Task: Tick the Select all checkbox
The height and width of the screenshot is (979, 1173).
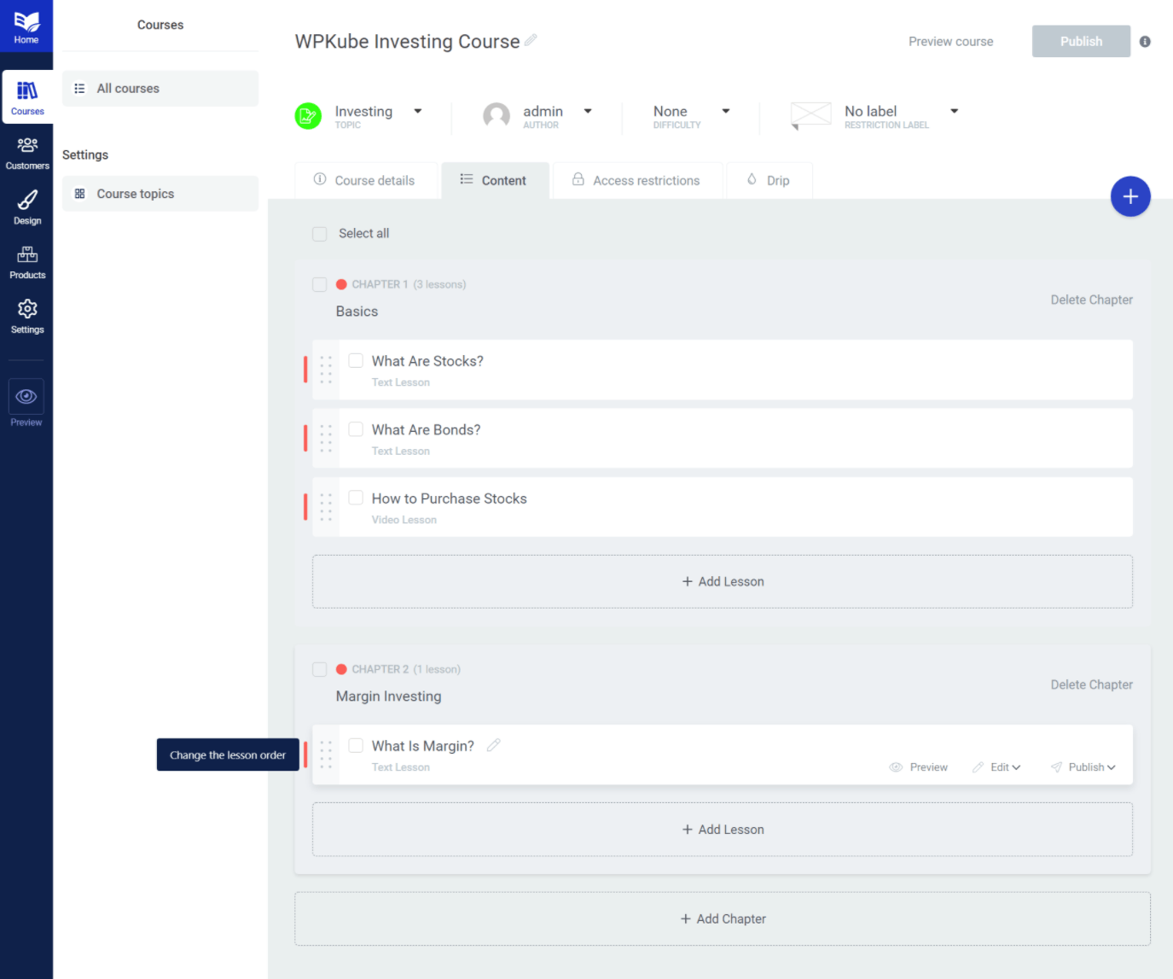Action: click(320, 234)
